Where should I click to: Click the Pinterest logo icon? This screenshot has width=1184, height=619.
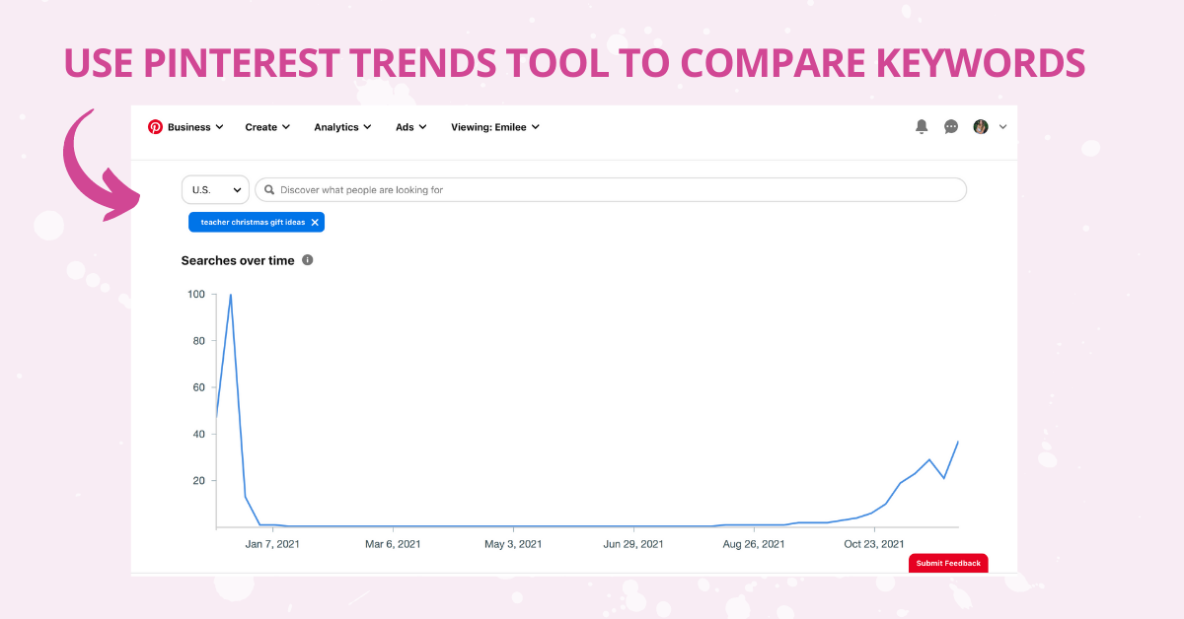point(155,127)
